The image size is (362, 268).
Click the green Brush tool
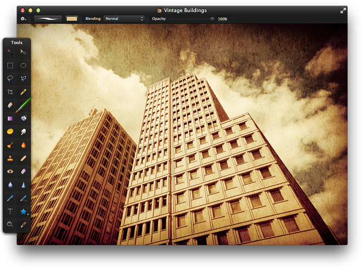click(x=24, y=105)
